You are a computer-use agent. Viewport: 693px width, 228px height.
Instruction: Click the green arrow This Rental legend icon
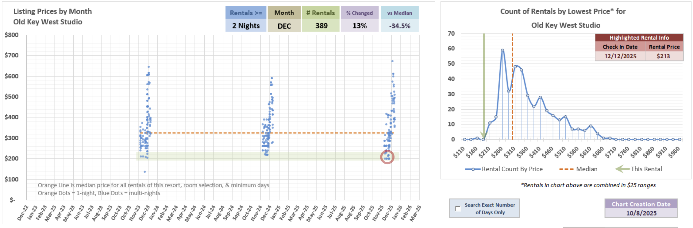click(x=622, y=169)
